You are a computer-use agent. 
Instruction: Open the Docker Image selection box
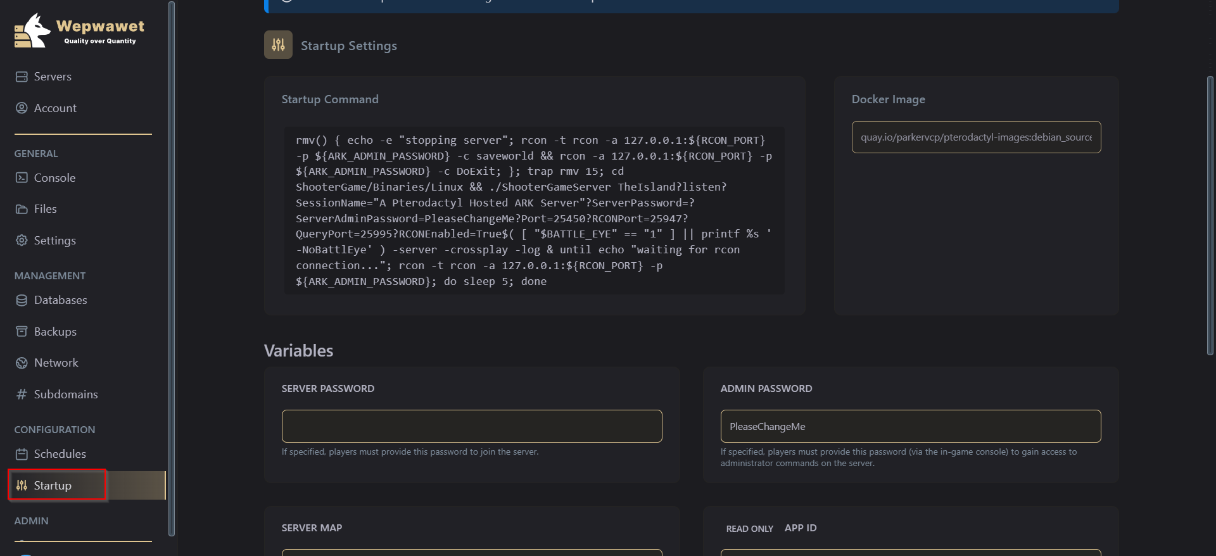(976, 137)
